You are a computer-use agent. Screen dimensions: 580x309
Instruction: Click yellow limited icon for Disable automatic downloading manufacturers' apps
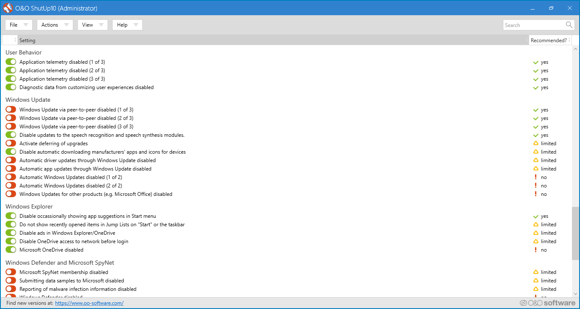pos(536,152)
